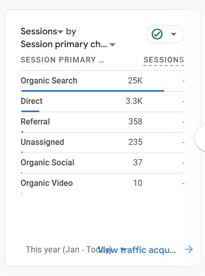This screenshot has width=205, height=276.
Task: Click the Organic Search blue bar
Action: click(x=93, y=91)
